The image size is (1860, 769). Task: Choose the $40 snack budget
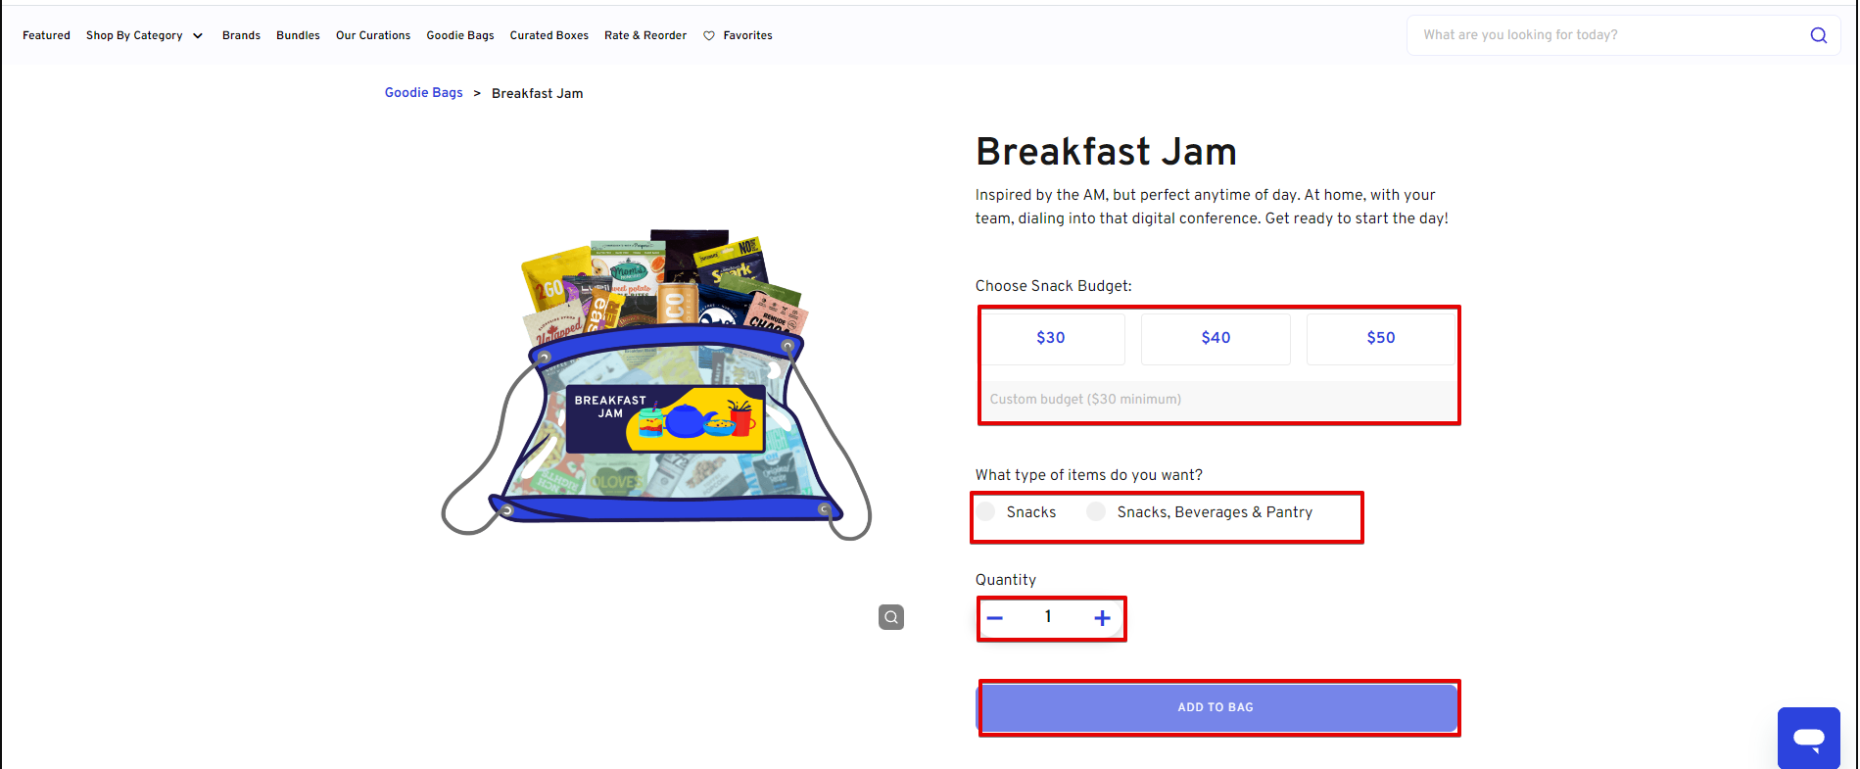[1216, 338]
